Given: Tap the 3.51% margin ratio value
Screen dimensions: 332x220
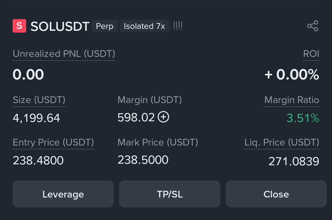Looking at the screenshot, I should click(303, 118).
